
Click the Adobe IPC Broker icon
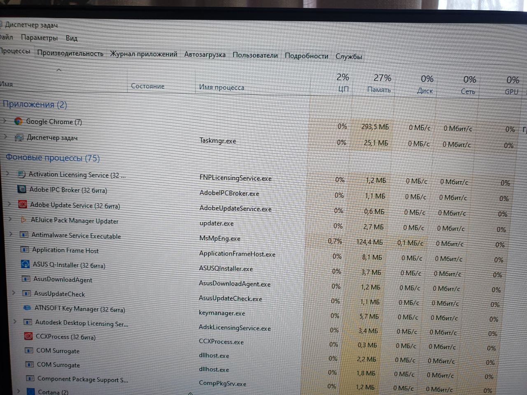tap(22, 189)
